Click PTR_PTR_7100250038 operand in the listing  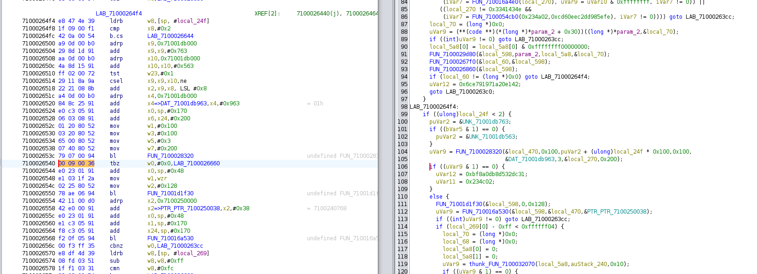[x=190, y=208]
